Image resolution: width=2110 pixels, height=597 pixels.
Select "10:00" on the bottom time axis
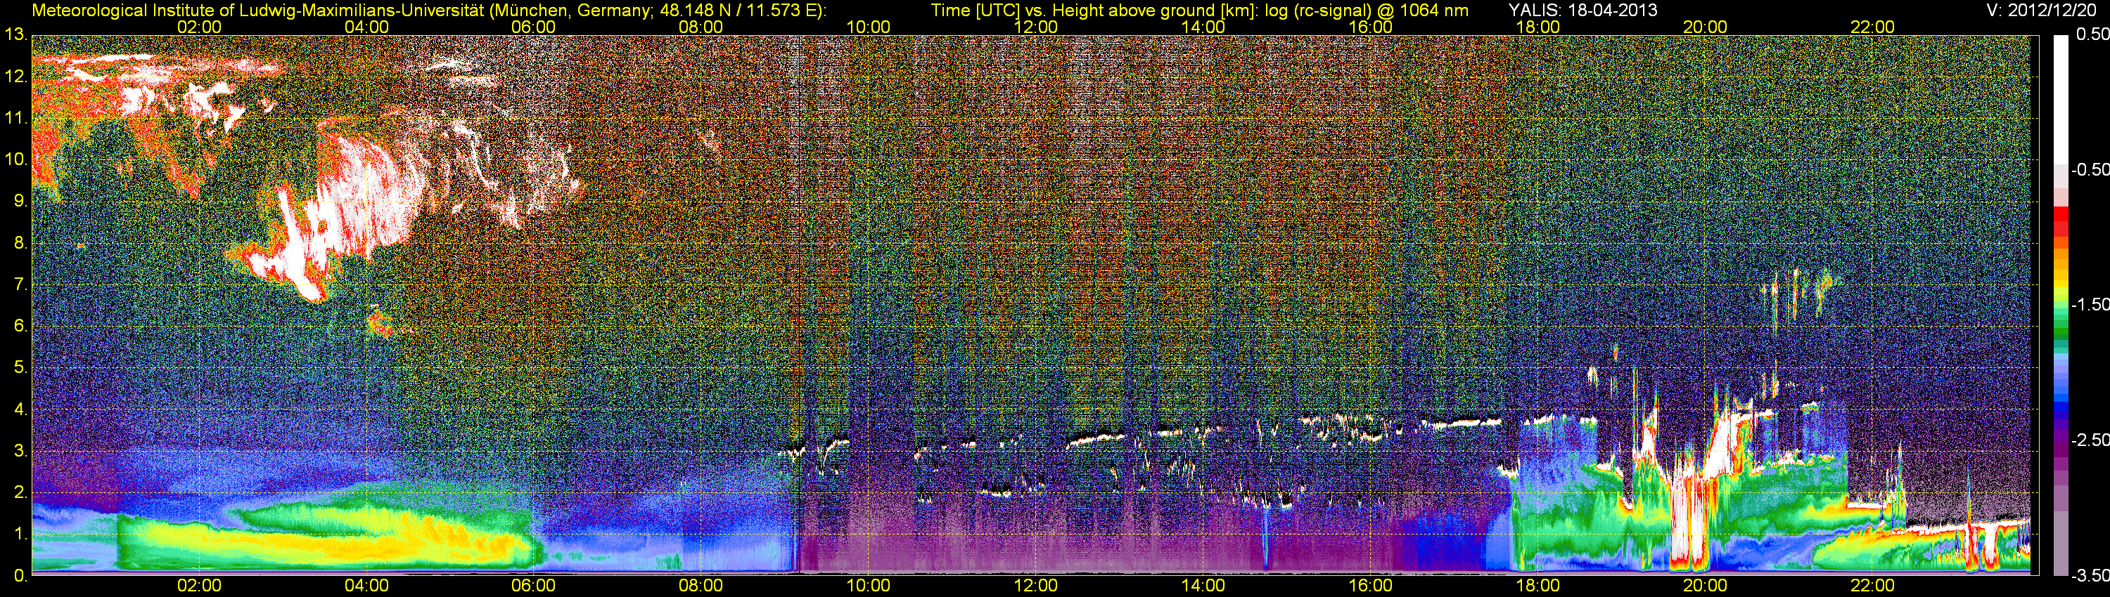[x=868, y=586]
